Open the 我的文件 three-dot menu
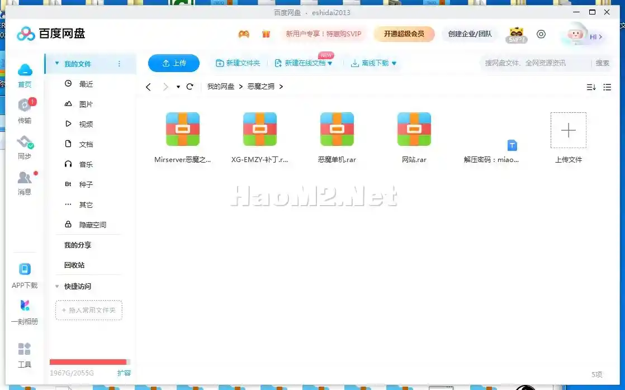Image resolution: width=625 pixels, height=390 pixels. pyautogui.click(x=119, y=64)
